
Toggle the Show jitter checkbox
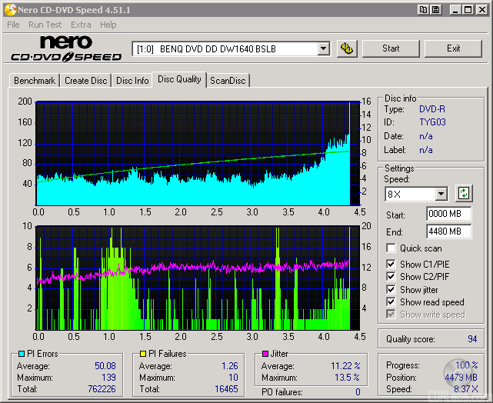pos(391,289)
